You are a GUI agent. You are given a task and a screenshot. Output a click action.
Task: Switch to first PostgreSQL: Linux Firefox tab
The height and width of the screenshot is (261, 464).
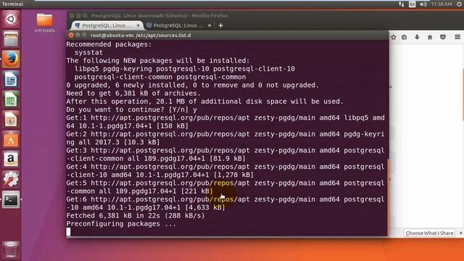click(107, 25)
